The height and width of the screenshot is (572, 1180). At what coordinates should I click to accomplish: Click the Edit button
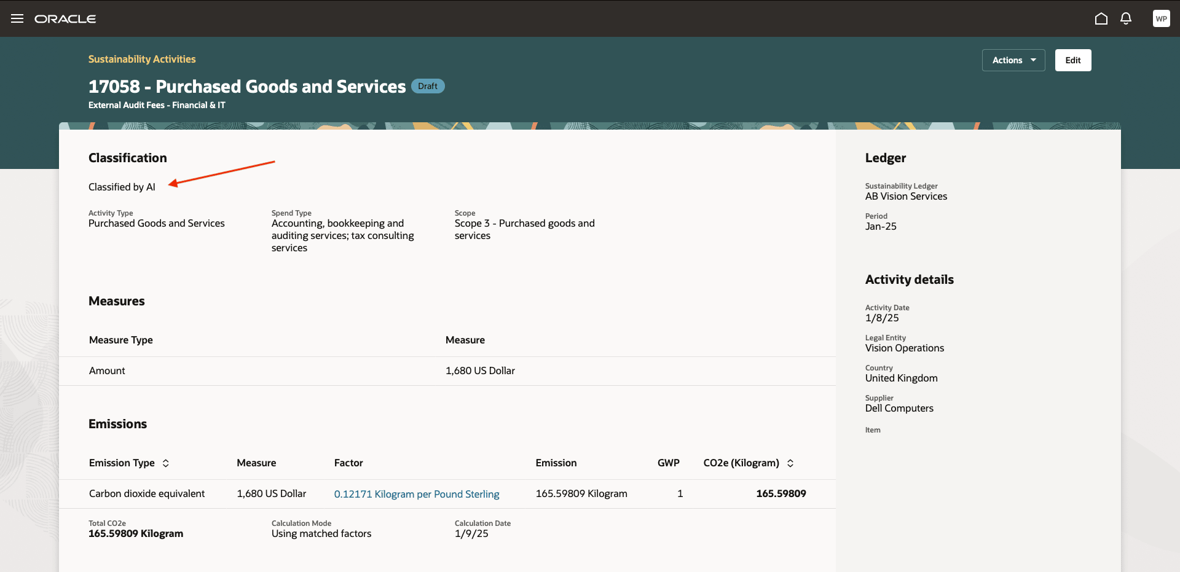pyautogui.click(x=1073, y=60)
